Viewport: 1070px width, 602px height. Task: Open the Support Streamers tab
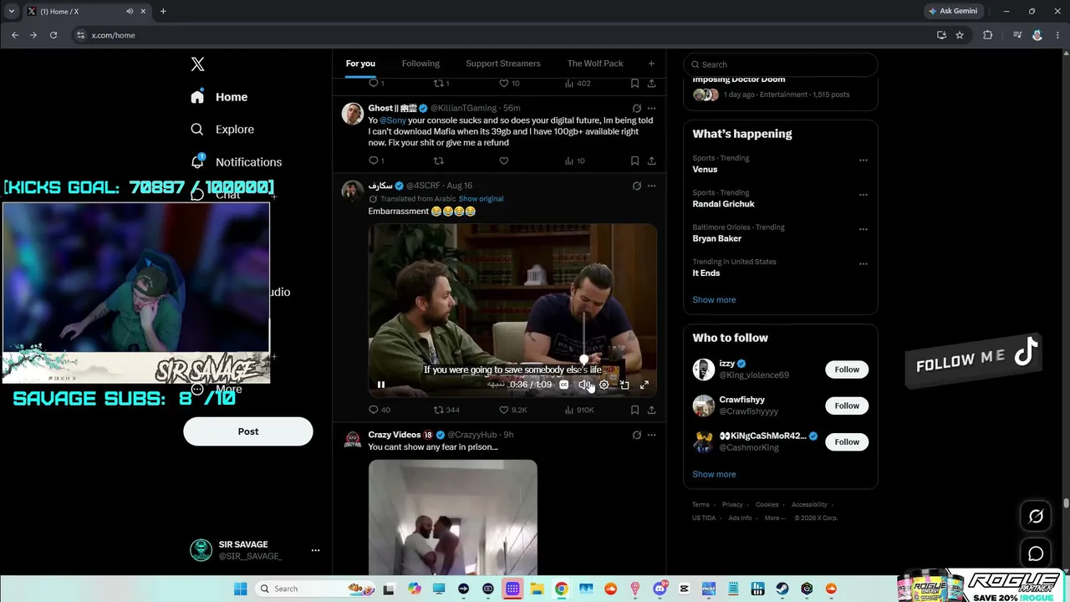coord(503,64)
